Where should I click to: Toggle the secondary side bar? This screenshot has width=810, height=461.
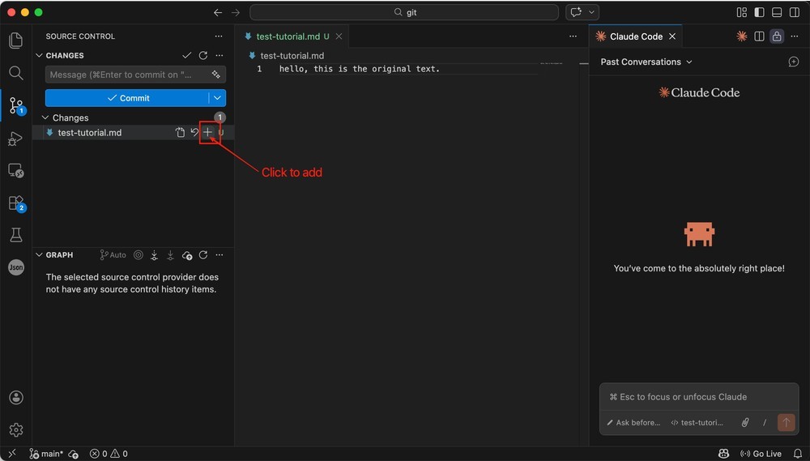(x=795, y=12)
